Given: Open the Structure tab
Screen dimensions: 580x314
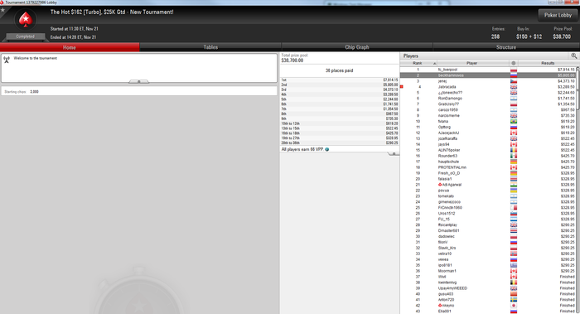Looking at the screenshot, I should (506, 47).
